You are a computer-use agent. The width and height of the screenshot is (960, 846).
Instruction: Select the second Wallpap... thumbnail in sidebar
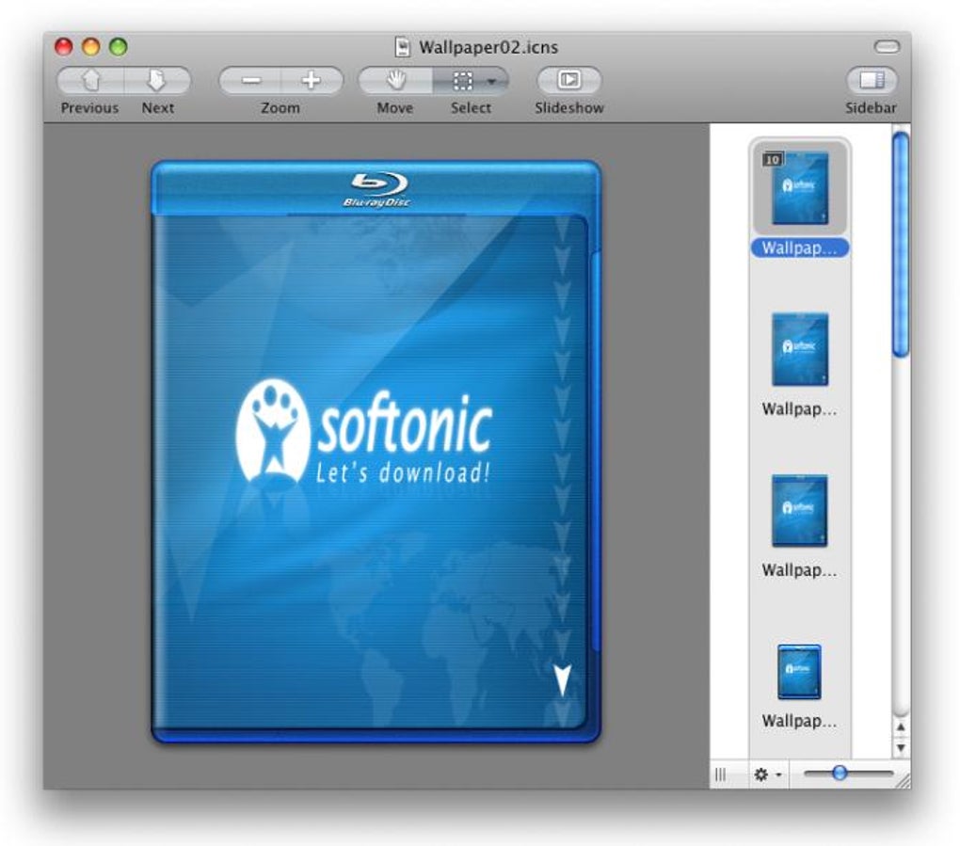tap(800, 349)
